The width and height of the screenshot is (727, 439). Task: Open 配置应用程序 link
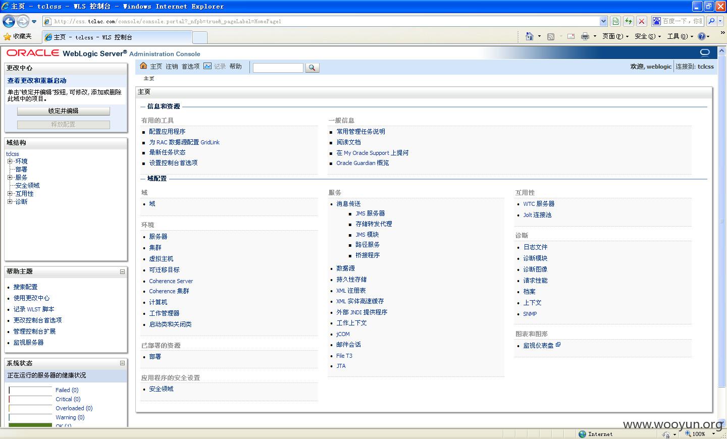(167, 132)
